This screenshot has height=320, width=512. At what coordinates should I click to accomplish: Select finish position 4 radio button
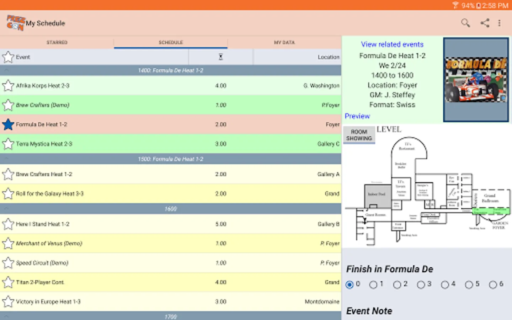pyautogui.click(x=445, y=284)
